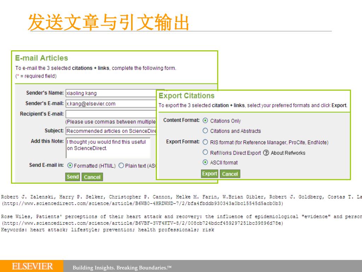This screenshot has height=272, width=362.
Task: Click the Sender's E-mail field
Action: 111,104
